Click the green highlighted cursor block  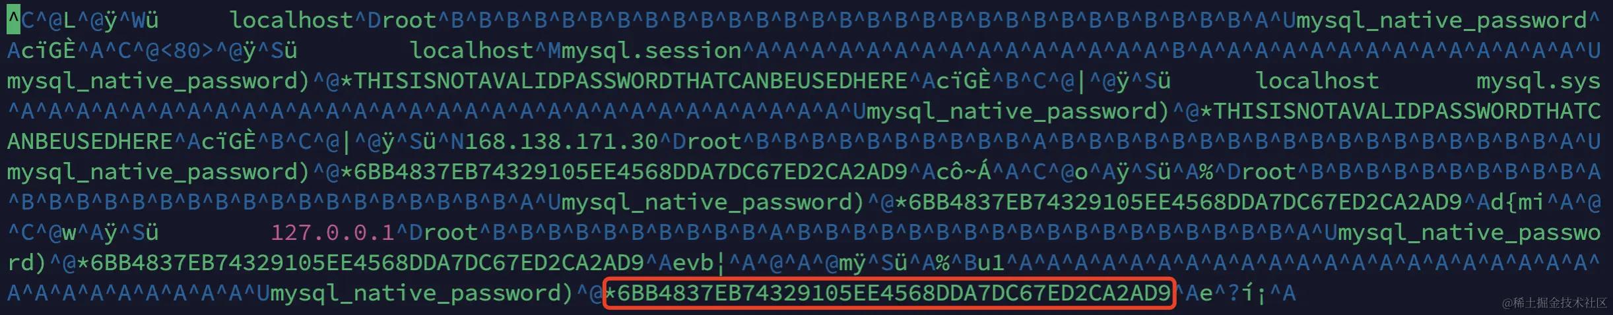pos(14,20)
